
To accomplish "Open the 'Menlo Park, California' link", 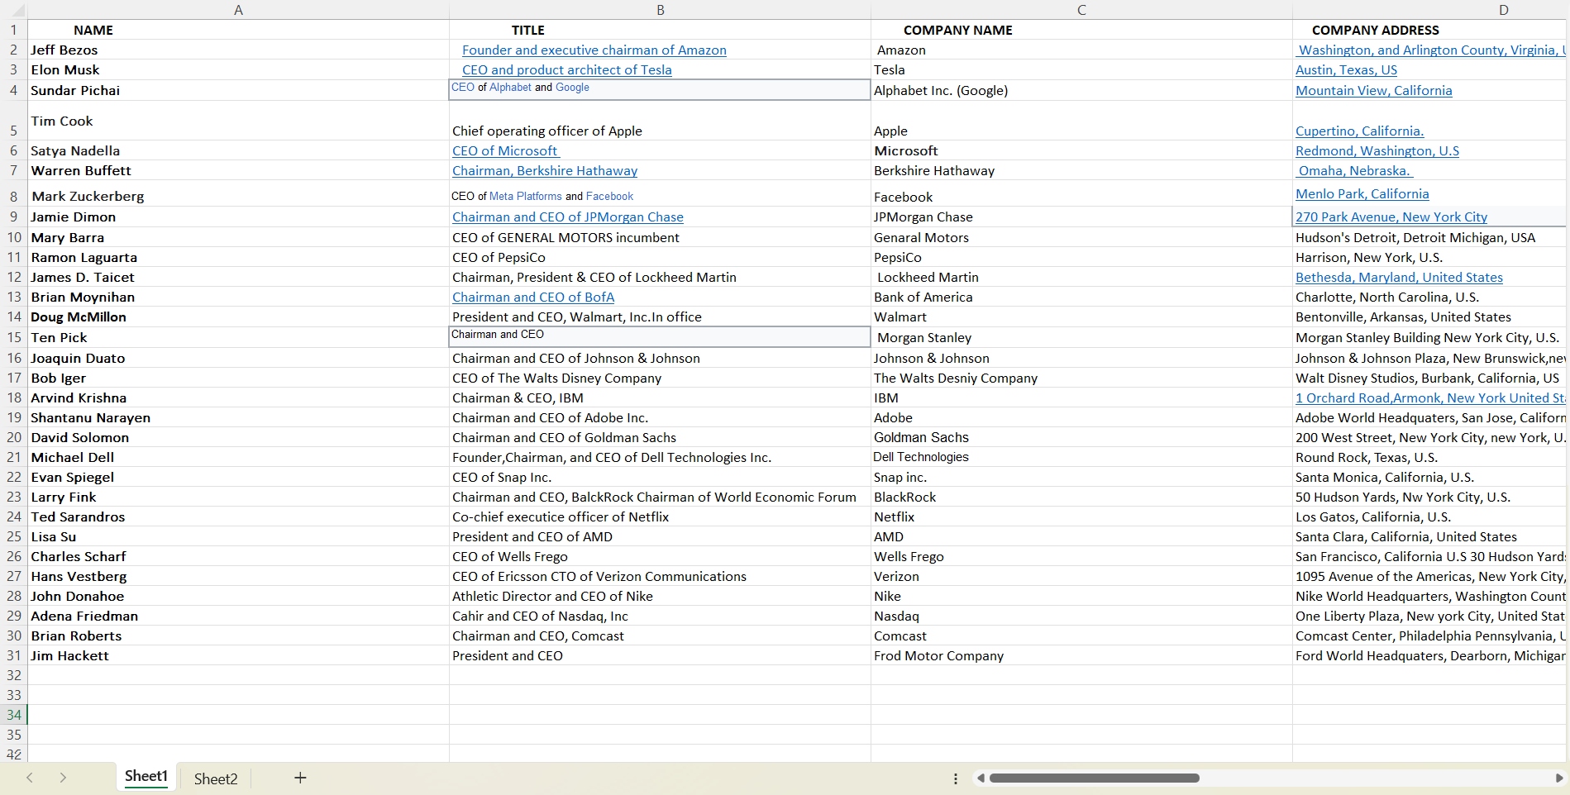I will (1362, 194).
